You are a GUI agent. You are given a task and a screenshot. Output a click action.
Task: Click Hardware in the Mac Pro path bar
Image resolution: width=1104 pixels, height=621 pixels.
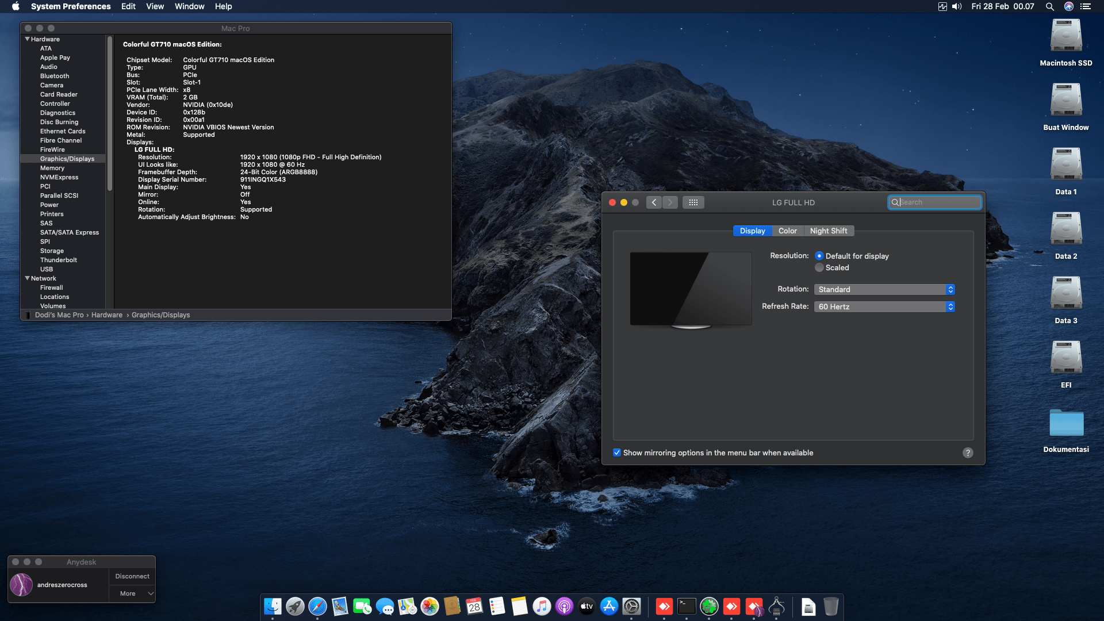pyautogui.click(x=107, y=315)
